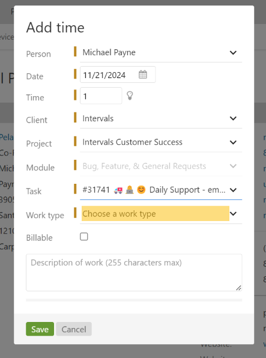The height and width of the screenshot is (358, 266).
Task: Click the Add time dialog heading
Action: (55, 28)
